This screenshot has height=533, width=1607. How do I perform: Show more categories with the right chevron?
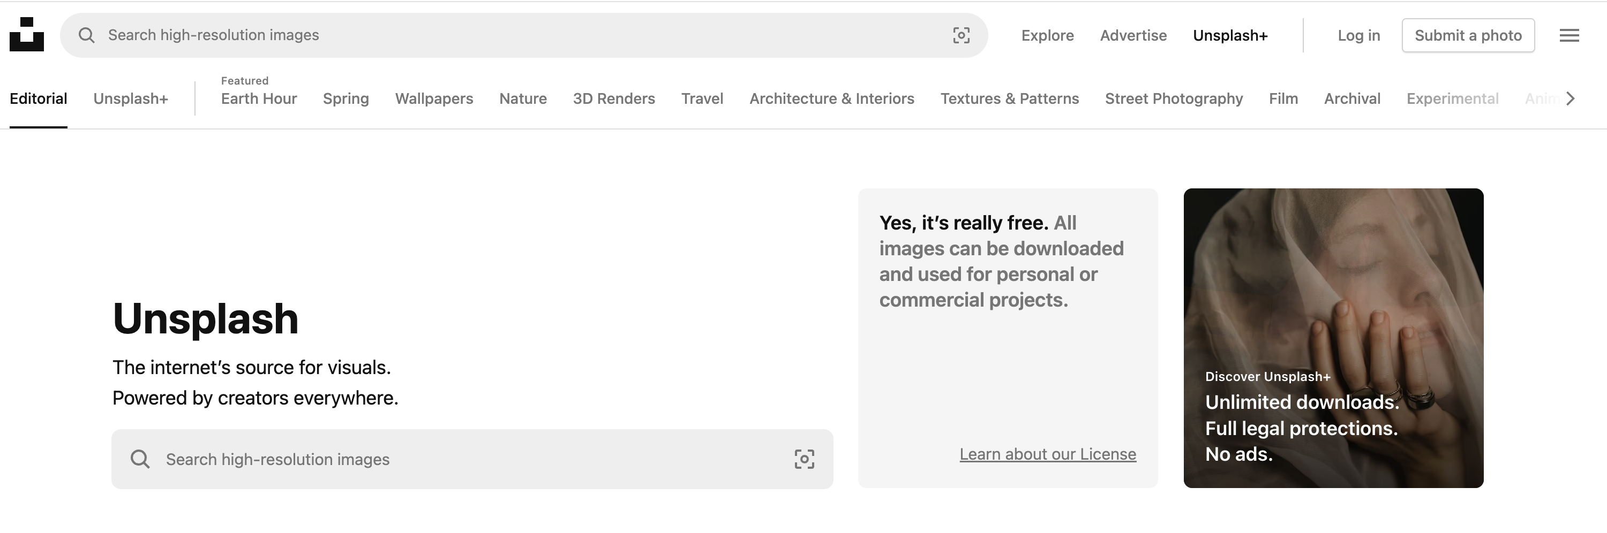pos(1570,98)
